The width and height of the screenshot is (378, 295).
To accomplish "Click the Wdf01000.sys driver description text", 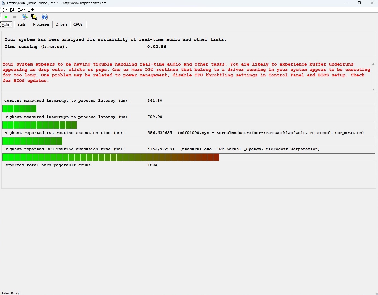I will click(271, 133).
